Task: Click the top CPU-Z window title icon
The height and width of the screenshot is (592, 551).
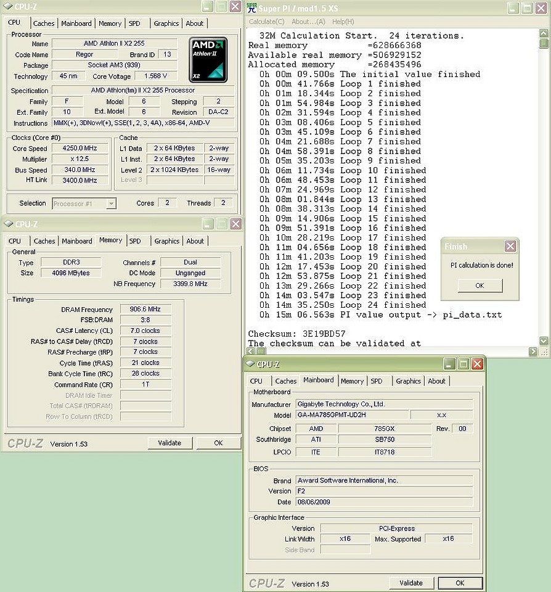Action: click(7, 6)
